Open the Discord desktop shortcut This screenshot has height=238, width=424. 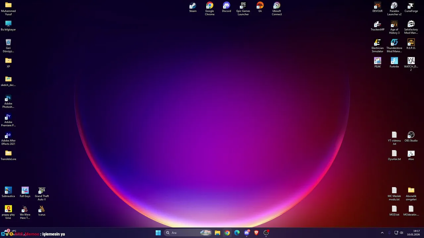(x=227, y=7)
